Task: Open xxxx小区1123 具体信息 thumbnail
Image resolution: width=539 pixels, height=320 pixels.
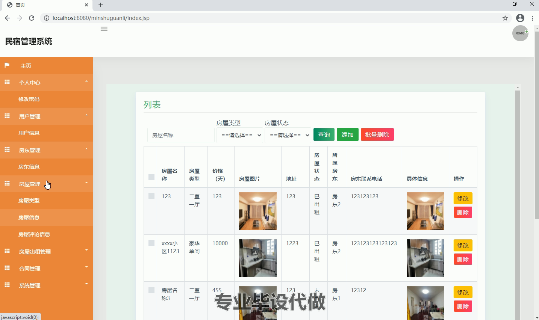Action: (425, 258)
